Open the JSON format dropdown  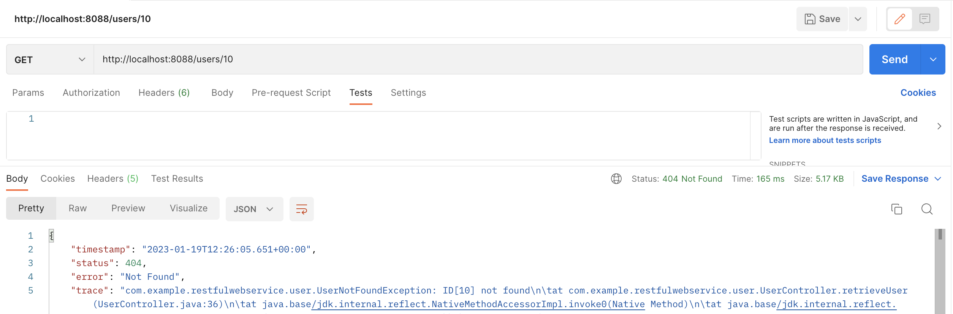coord(254,209)
